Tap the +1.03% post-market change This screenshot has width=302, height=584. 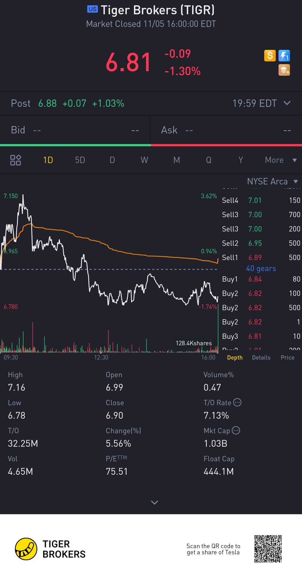(108, 103)
